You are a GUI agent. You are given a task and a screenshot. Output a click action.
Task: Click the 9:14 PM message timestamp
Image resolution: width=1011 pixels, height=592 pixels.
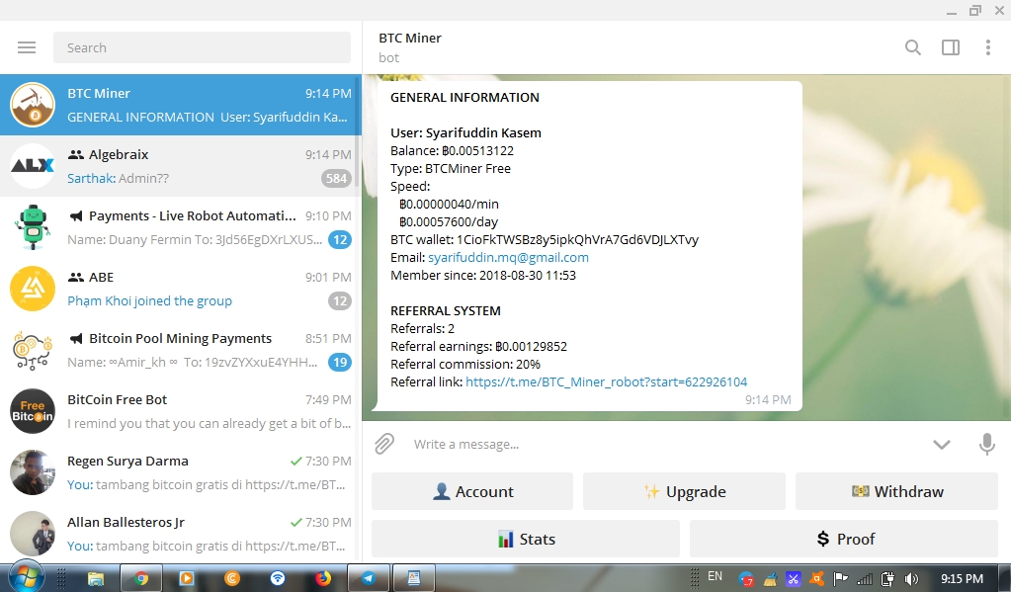point(767,400)
